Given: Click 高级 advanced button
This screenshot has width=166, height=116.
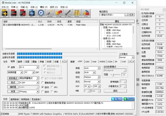Looking at the screenshot, I should 115,91.
